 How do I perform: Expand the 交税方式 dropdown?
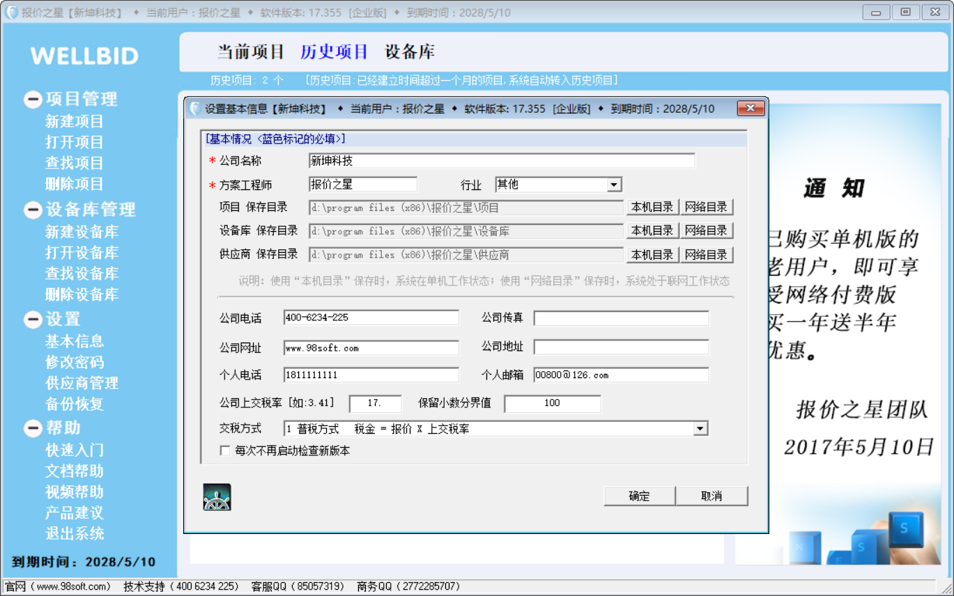pyautogui.click(x=701, y=429)
